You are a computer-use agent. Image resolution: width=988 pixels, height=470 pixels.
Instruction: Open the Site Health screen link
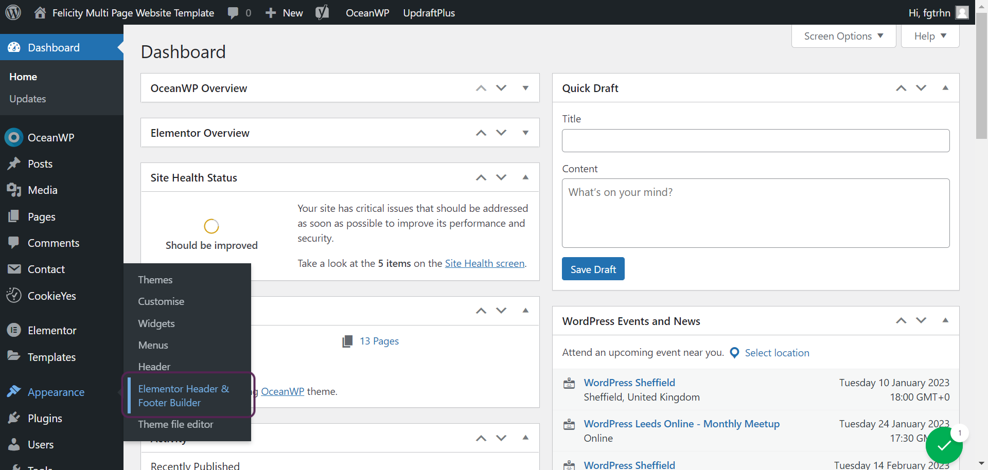[x=485, y=263]
